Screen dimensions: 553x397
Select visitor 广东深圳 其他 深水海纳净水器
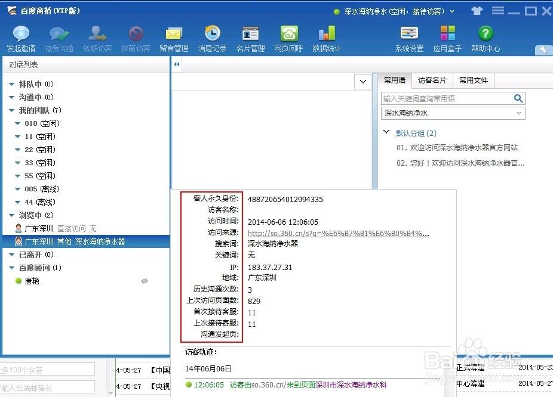86,241
